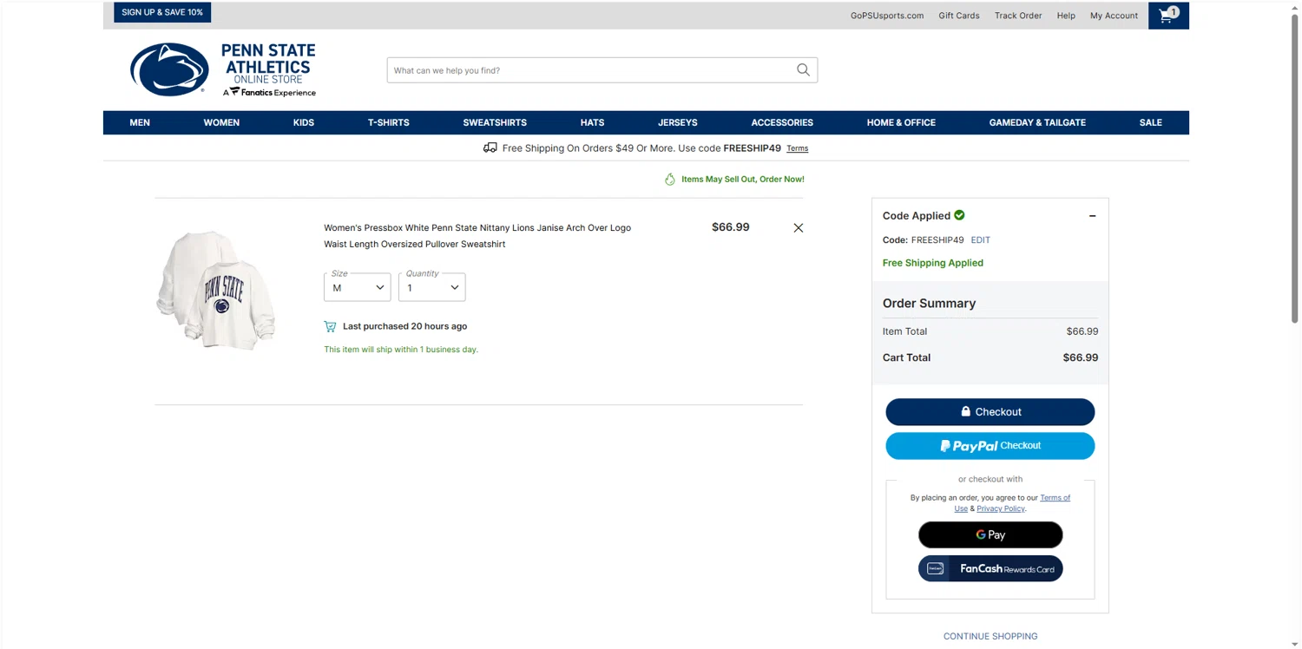Open the SALE menu
This screenshot has width=1302, height=649.
1150,122
